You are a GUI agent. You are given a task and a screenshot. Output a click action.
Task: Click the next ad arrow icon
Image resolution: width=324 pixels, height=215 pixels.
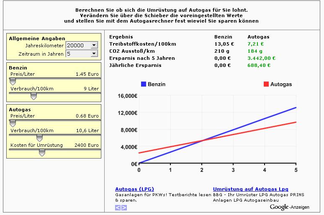pyautogui.click(x=123, y=207)
